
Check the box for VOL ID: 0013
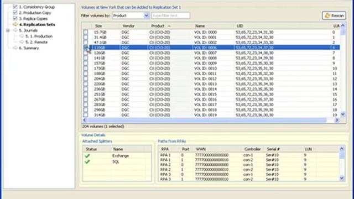(86, 84)
